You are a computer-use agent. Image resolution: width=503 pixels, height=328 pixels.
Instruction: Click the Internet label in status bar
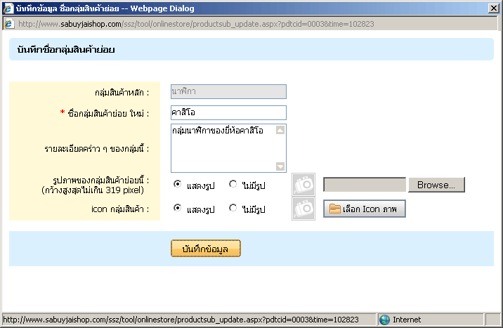pos(407,320)
